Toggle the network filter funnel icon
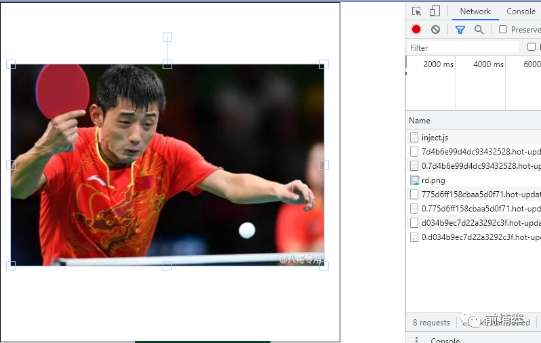Viewport: 541px width, 343px height. (x=460, y=30)
